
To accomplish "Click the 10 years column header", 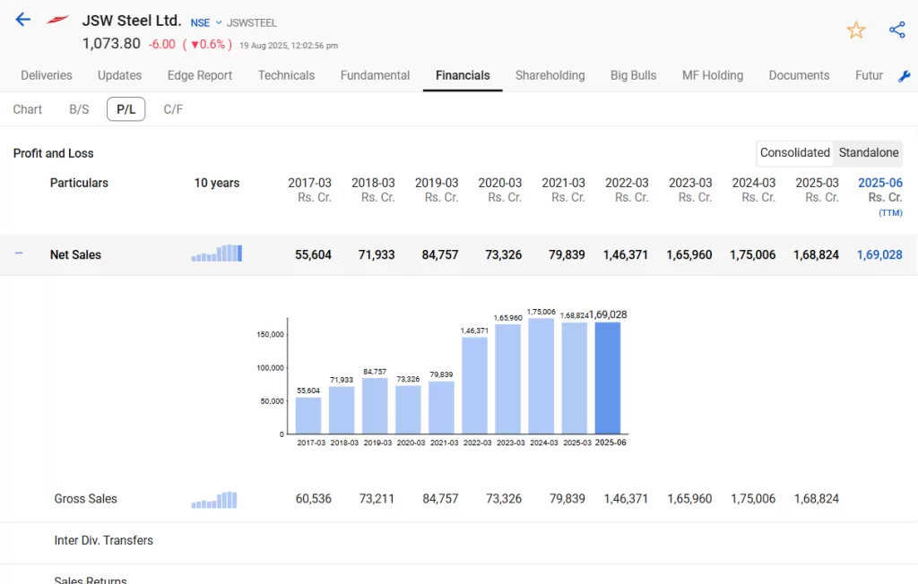I will tap(217, 183).
